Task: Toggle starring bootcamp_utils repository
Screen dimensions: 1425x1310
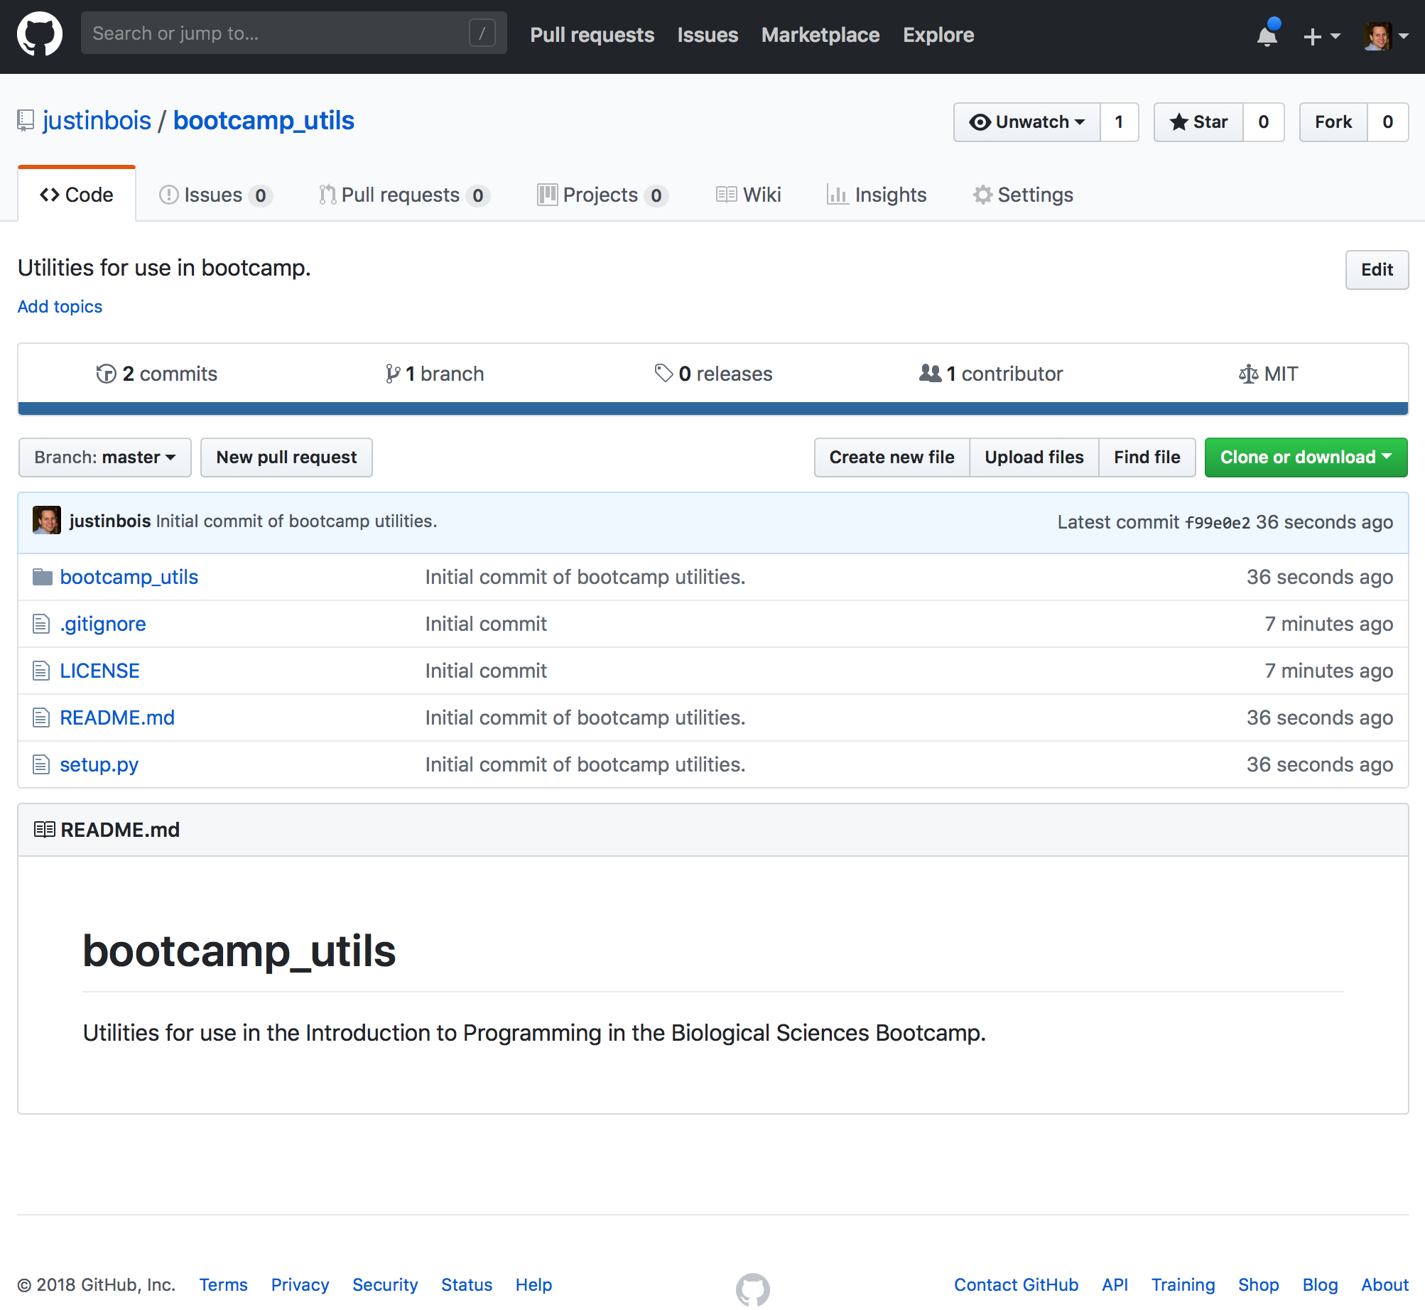Action: (1196, 121)
